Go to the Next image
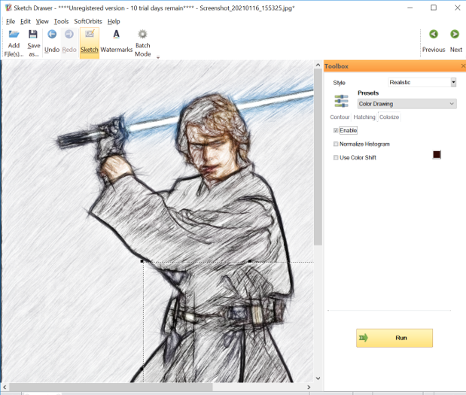Viewport: 466px width, 395px height. pos(455,41)
